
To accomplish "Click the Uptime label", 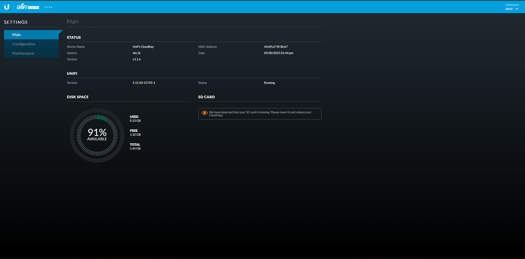I will [x=72, y=53].
